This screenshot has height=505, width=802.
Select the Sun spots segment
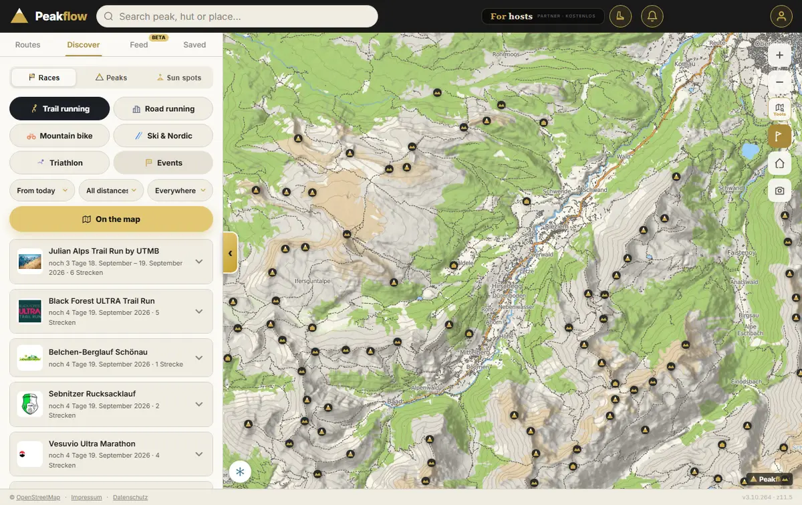pyautogui.click(x=178, y=78)
